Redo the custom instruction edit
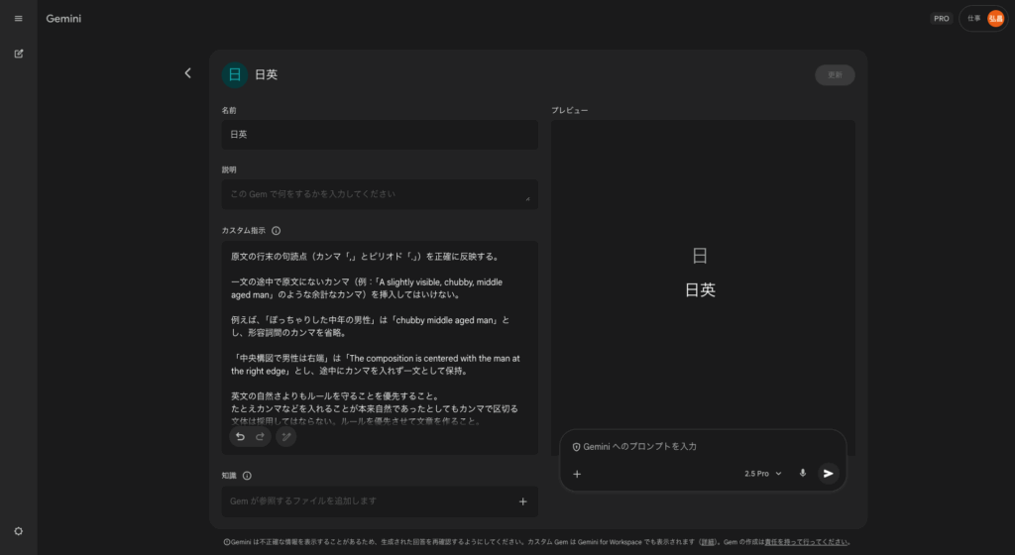Viewport: 1015px width, 555px height. (x=260, y=436)
